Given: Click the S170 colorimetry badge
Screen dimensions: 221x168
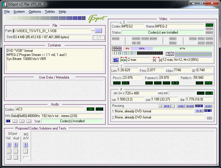Looking at the screenshot, I should point(201,43).
